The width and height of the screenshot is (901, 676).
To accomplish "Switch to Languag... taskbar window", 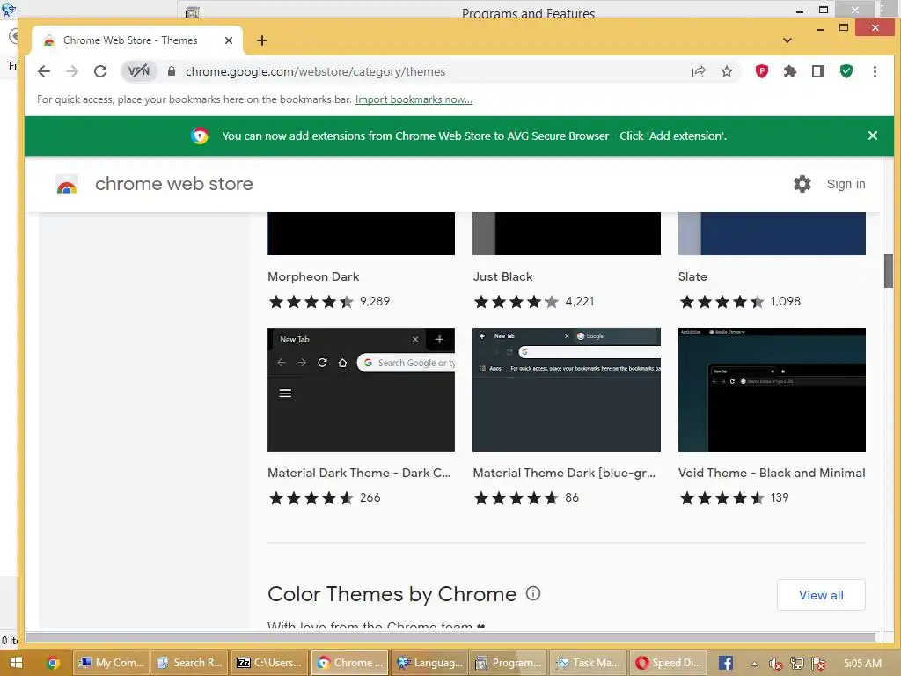I will (429, 663).
